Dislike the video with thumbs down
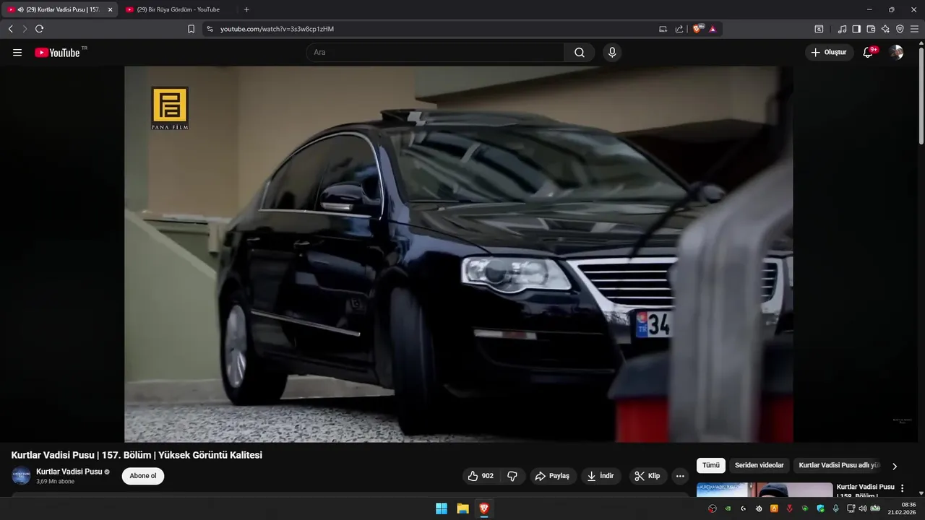Screen dimensions: 925x520 pyautogui.click(x=512, y=476)
